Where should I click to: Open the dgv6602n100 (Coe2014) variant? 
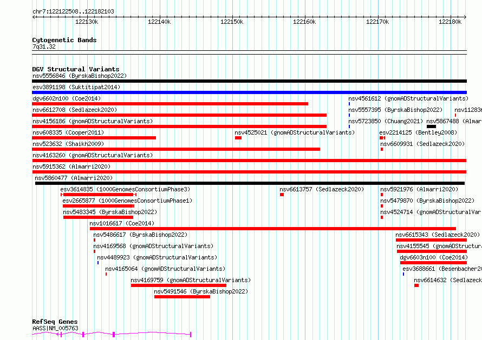[67, 98]
